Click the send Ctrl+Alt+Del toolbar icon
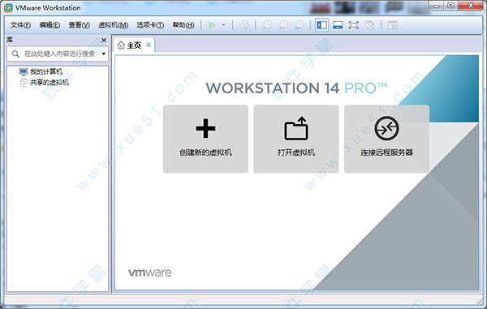Screen dimensions: 487x309 coord(244,25)
